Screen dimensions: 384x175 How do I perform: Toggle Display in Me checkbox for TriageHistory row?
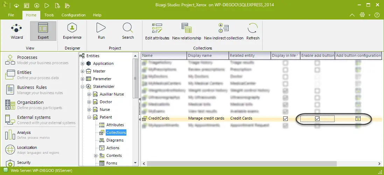coord(285,63)
